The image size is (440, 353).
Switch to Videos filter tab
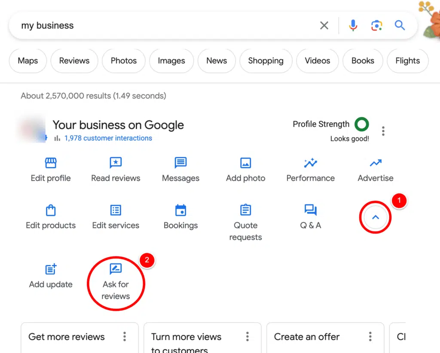tap(318, 61)
